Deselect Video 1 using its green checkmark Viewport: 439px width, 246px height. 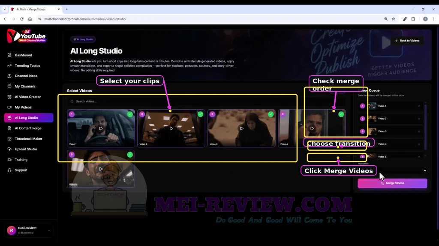coord(130,114)
